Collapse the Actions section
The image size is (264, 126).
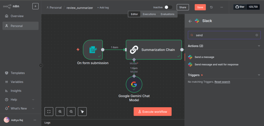coord(259,46)
